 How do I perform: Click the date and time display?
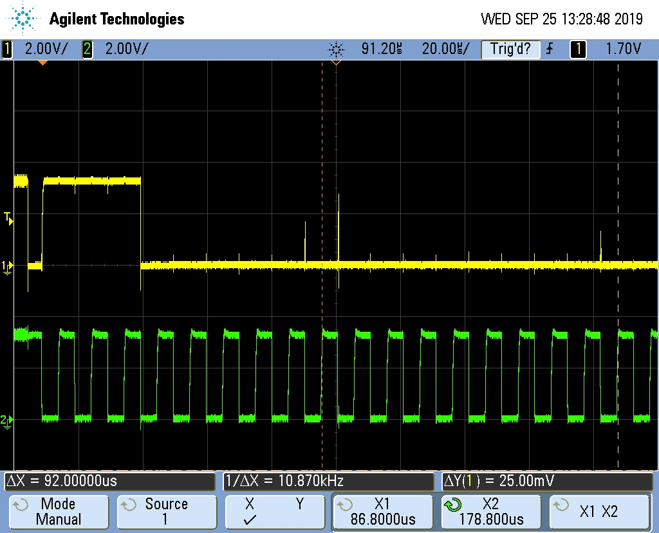pyautogui.click(x=562, y=19)
